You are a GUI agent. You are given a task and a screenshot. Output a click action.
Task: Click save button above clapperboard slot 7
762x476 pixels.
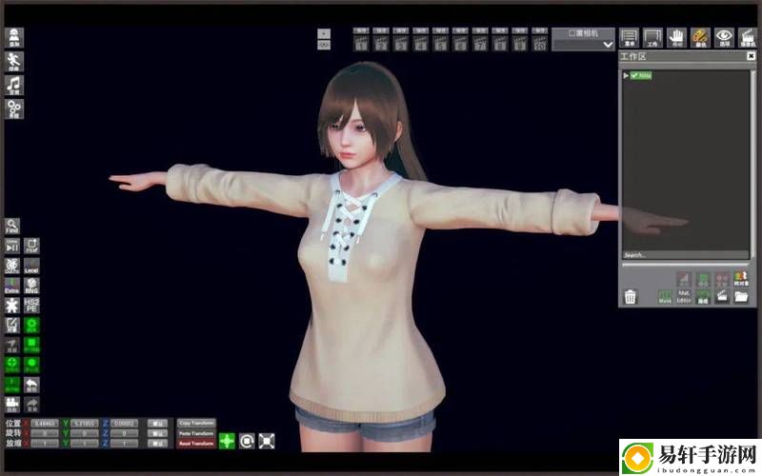coord(480,30)
